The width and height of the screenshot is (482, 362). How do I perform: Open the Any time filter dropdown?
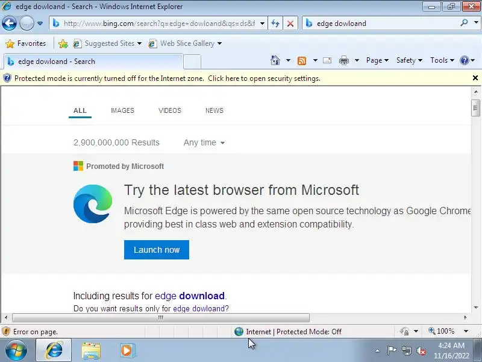pos(204,142)
